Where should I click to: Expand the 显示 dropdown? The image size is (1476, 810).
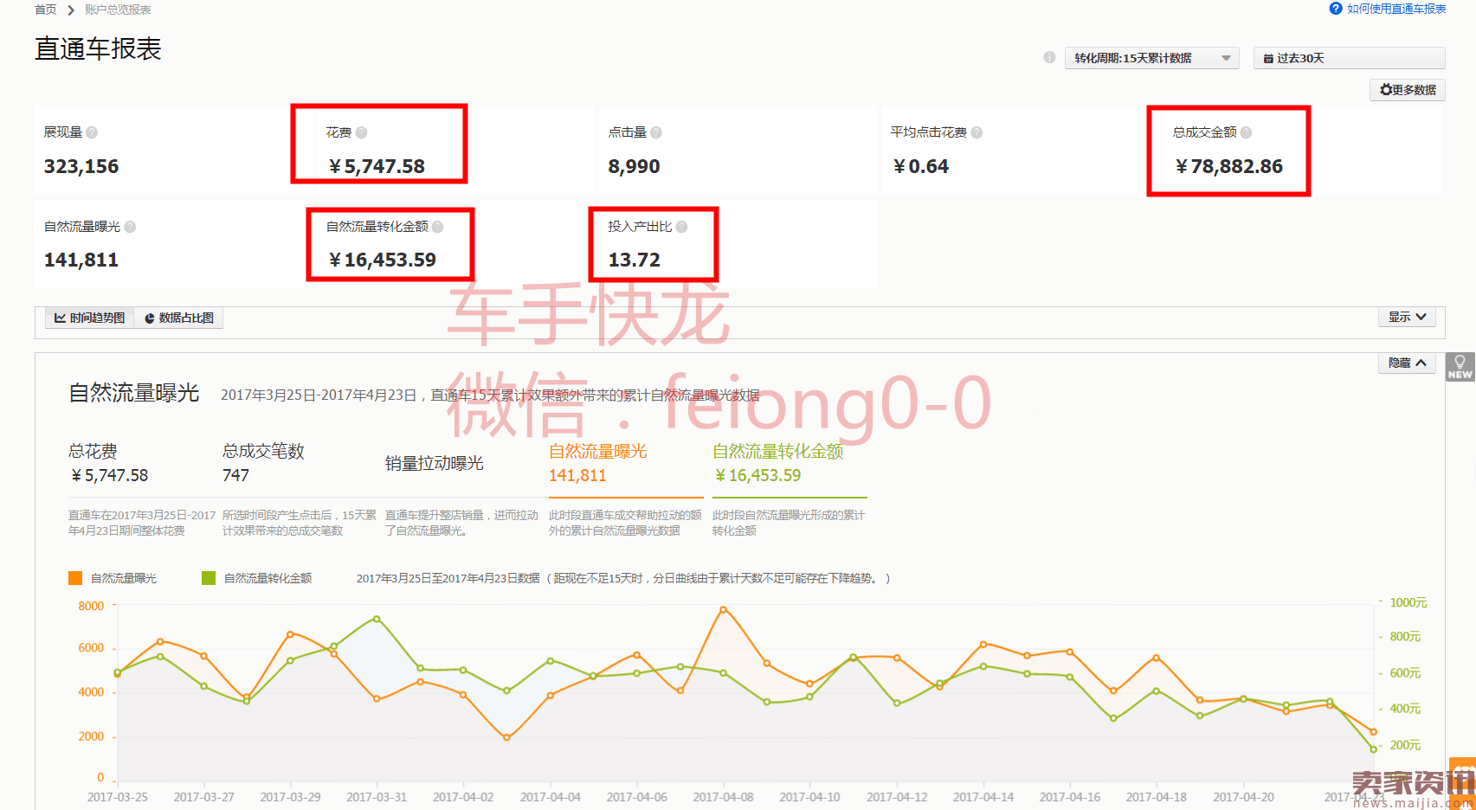(x=1407, y=317)
